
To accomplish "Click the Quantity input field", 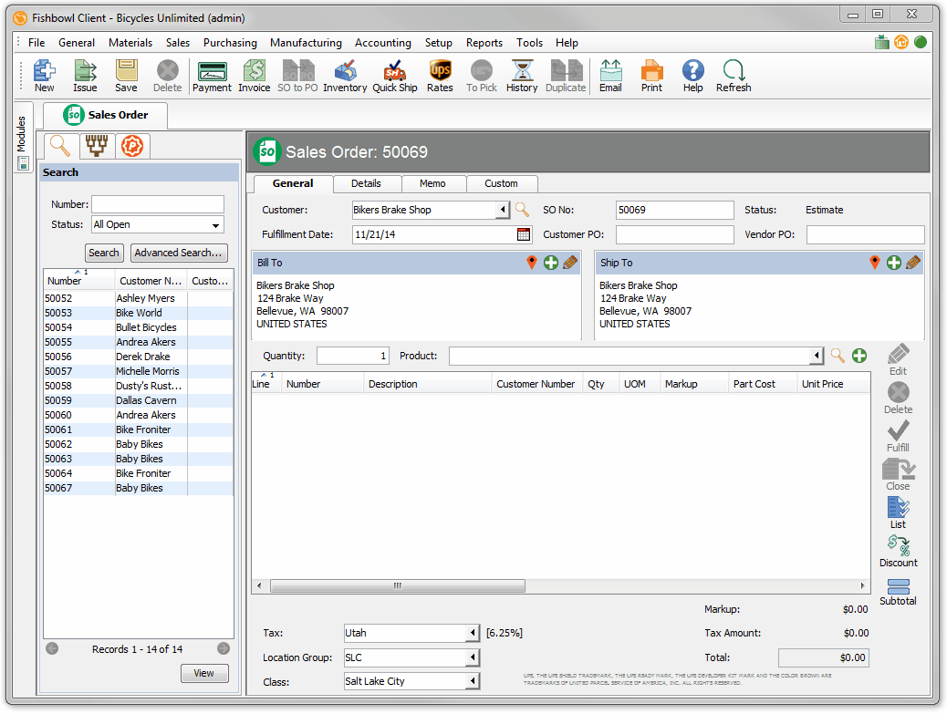I will point(353,356).
